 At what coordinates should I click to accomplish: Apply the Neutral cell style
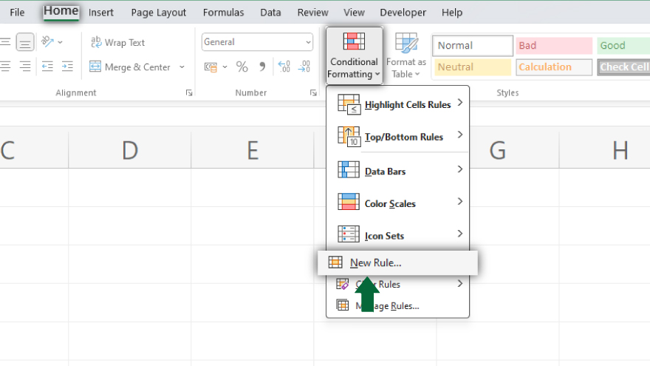(472, 67)
